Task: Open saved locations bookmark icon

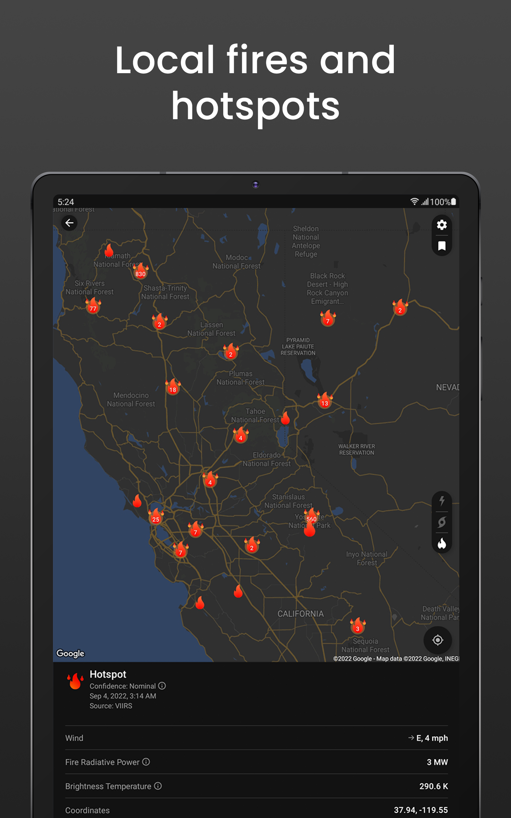Action: [x=441, y=246]
